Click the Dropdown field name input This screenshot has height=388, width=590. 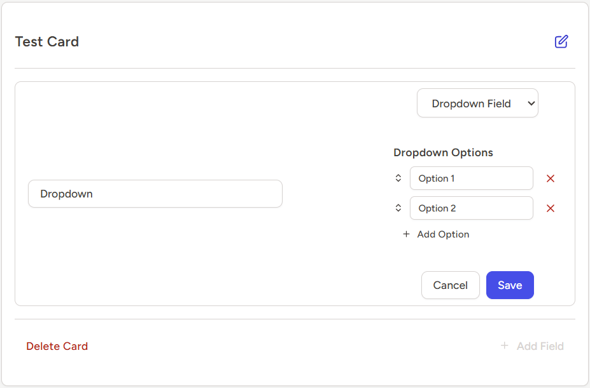tap(155, 194)
